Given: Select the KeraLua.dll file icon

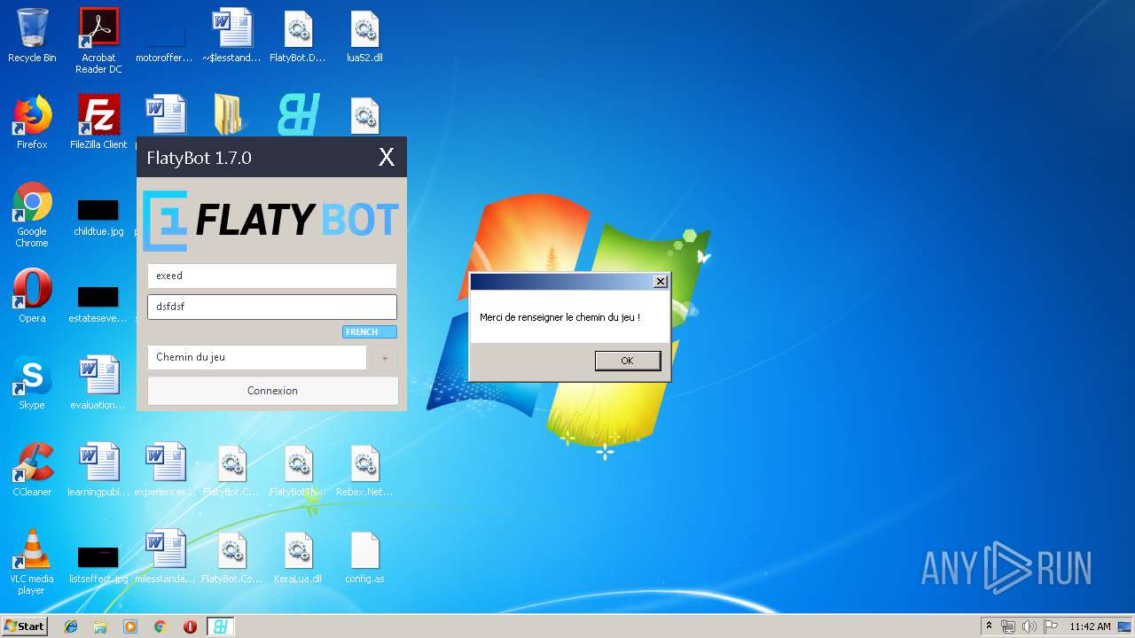Looking at the screenshot, I should click(x=298, y=556).
